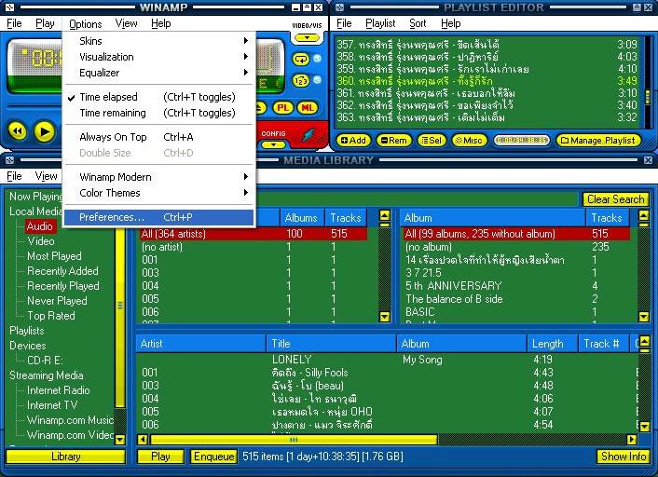Click the Library button at bottom left
The height and width of the screenshot is (477, 658).
(x=65, y=457)
